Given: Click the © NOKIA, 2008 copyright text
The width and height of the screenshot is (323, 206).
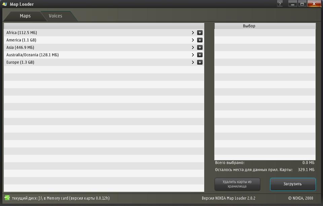Looking at the screenshot, I should (300, 198).
